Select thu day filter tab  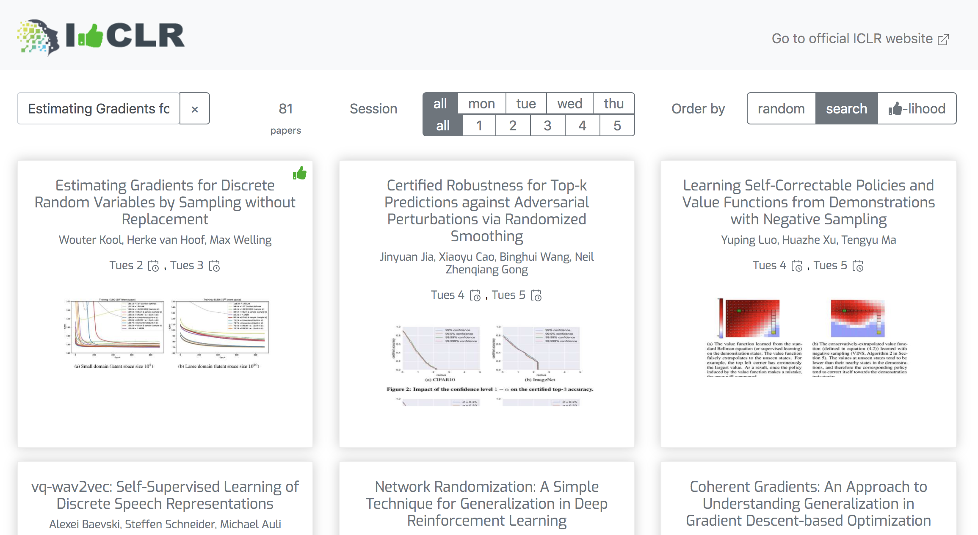coord(613,104)
